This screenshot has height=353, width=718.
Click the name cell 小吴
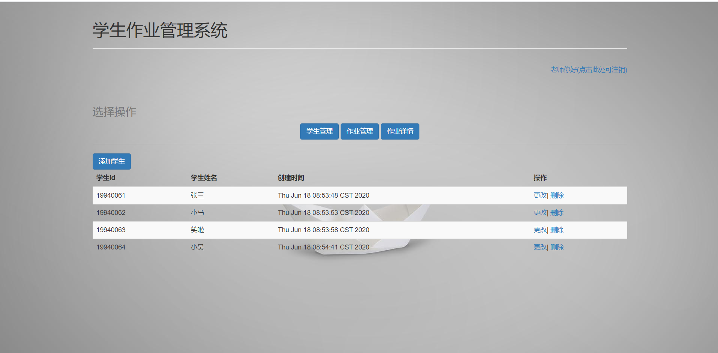197,247
